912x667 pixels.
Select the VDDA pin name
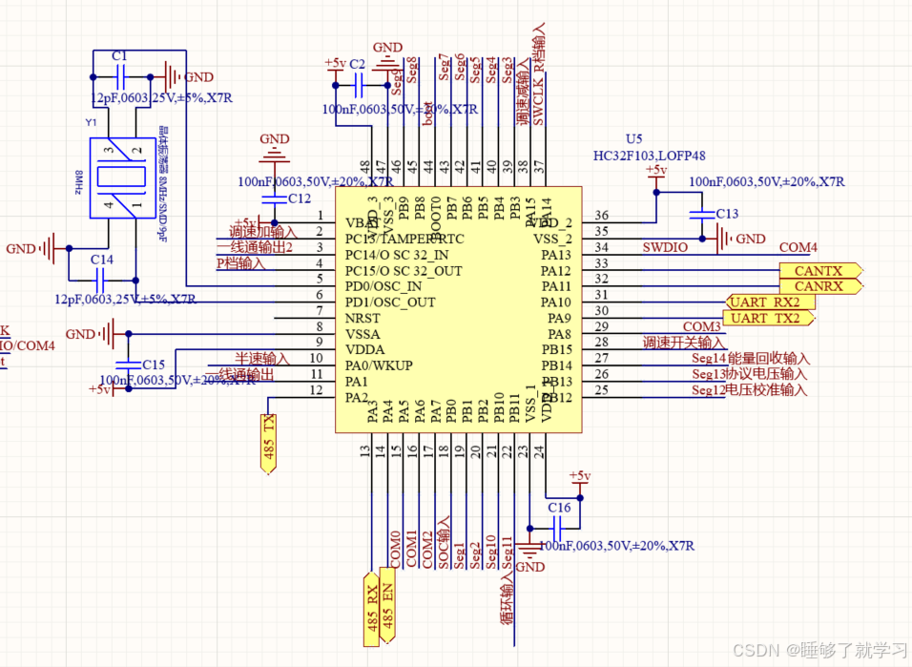pyautogui.click(x=364, y=350)
